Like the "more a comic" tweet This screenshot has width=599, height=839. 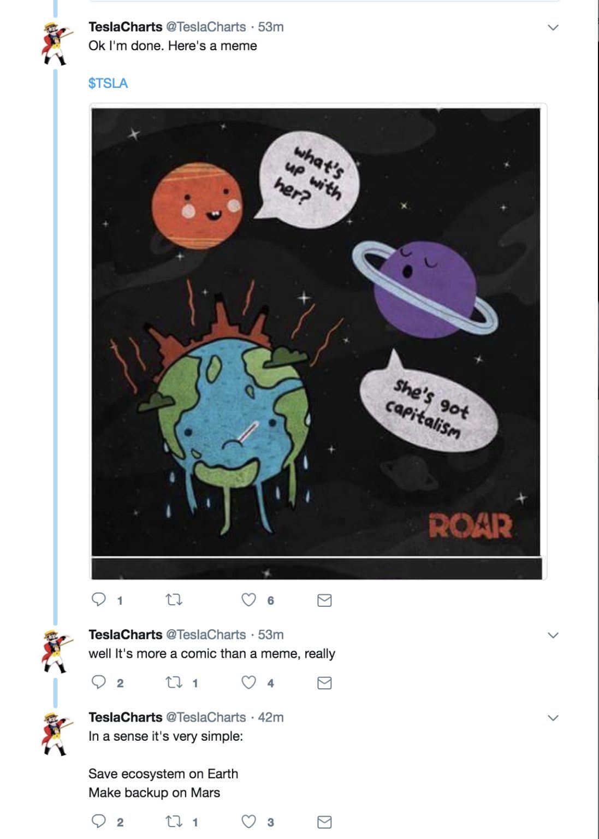point(249,682)
